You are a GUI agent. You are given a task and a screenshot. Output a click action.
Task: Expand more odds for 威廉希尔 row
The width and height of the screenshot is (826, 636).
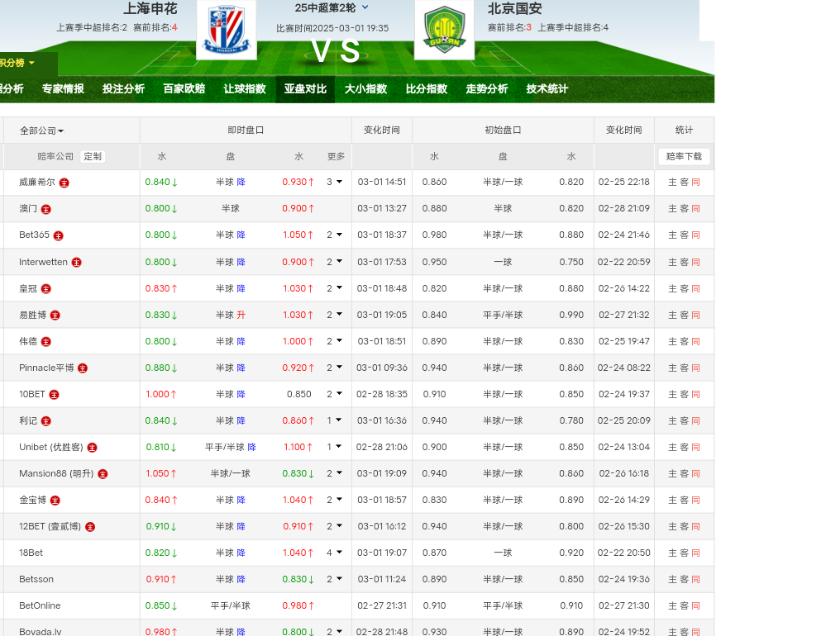click(335, 182)
